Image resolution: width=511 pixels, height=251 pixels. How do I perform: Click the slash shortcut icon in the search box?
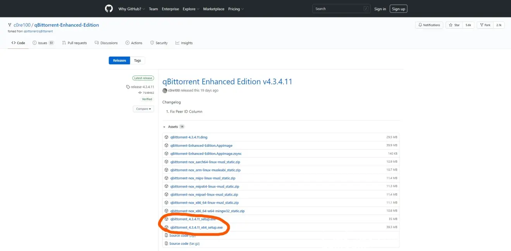366,9
